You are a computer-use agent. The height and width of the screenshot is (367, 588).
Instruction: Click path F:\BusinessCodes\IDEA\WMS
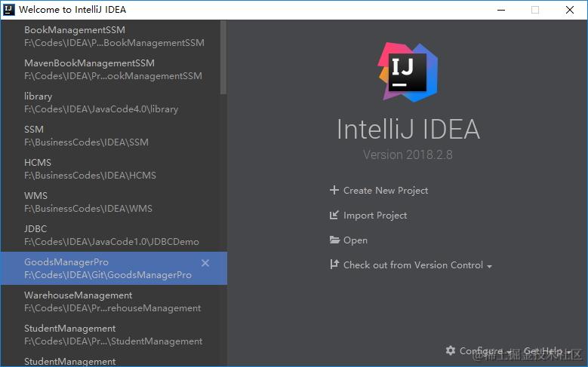click(x=88, y=209)
